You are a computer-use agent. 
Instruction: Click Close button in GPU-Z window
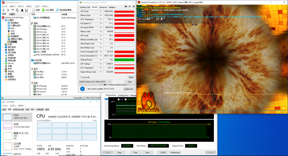(x=129, y=82)
